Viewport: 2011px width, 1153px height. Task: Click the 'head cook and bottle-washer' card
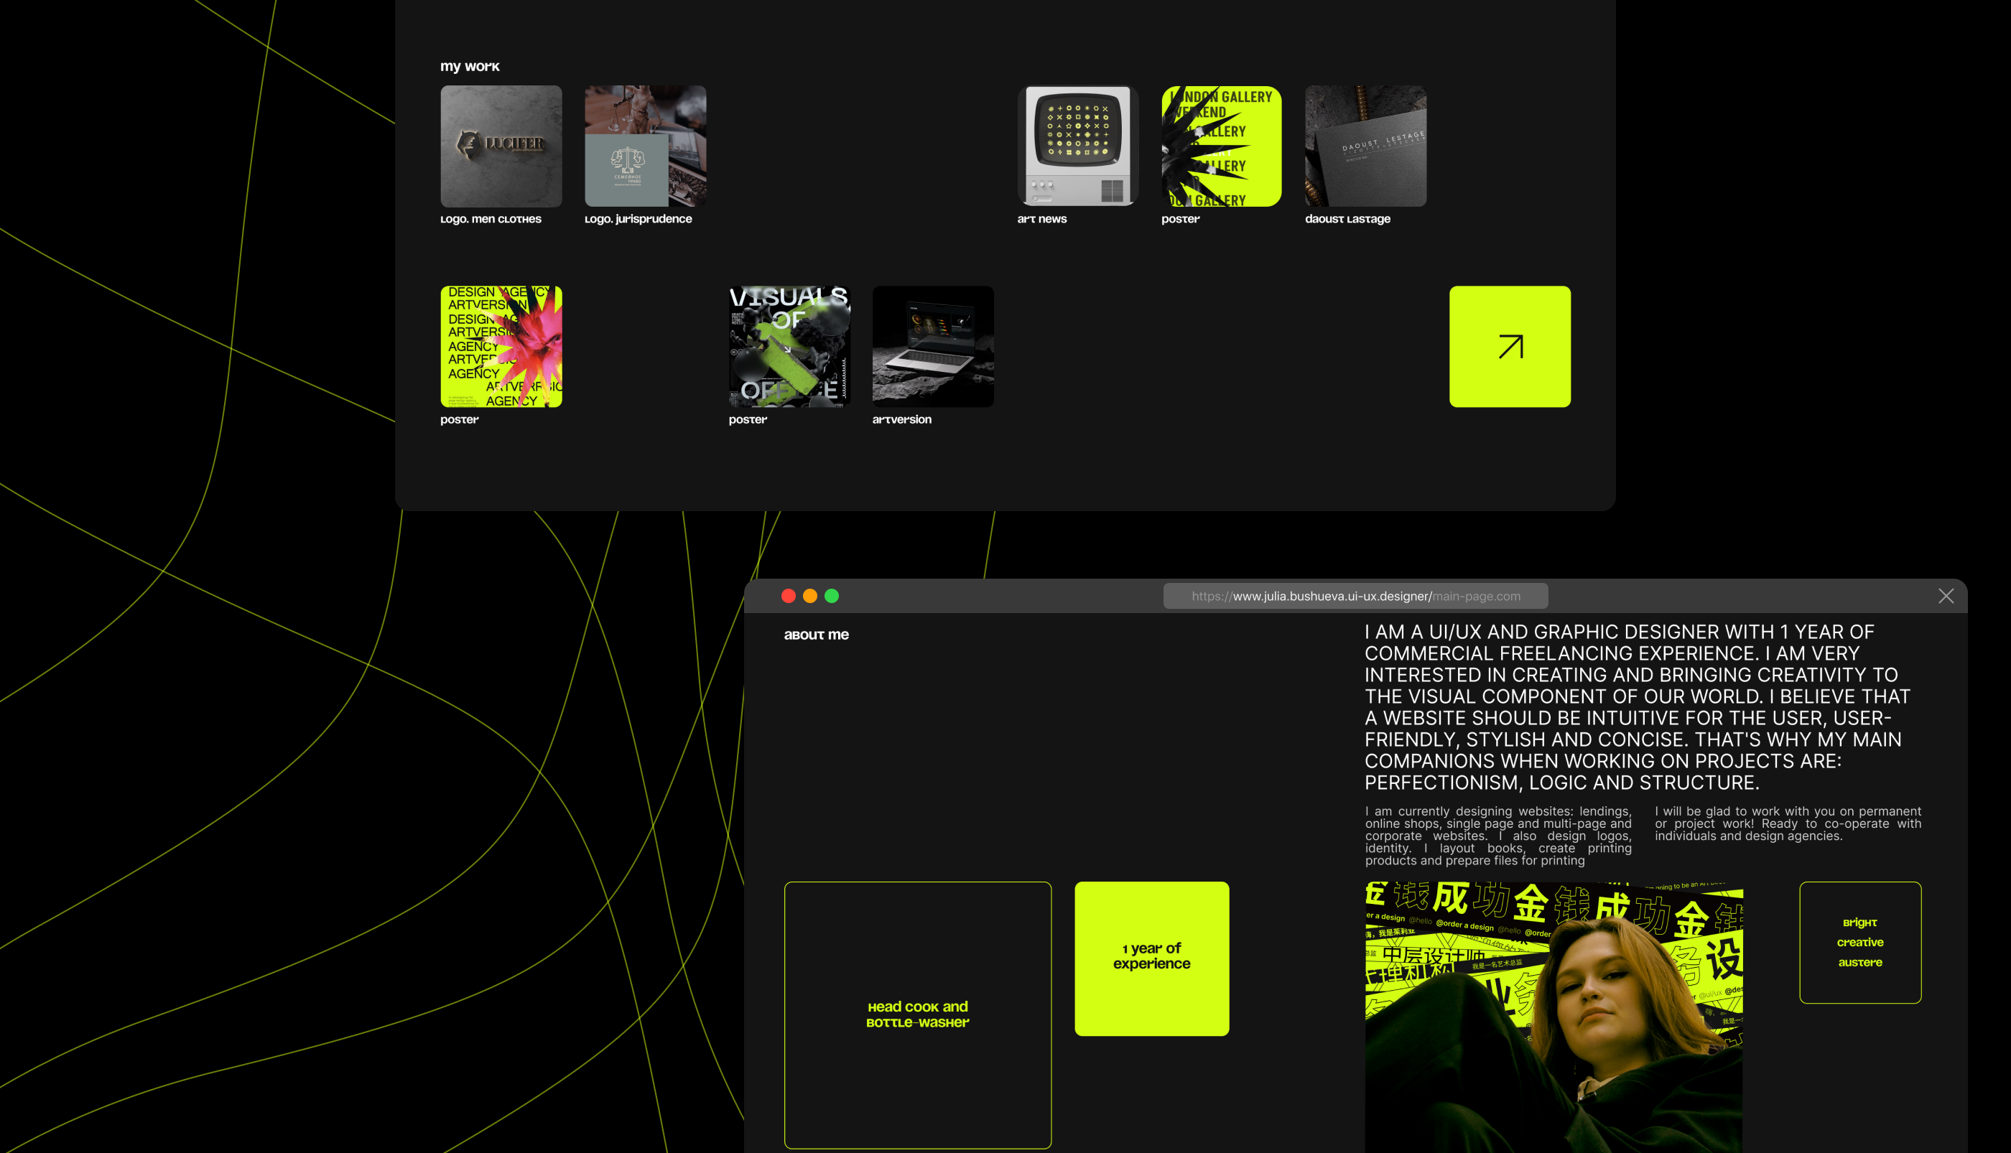click(x=917, y=1014)
